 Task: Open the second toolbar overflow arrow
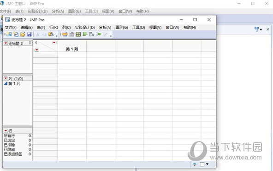(111, 37)
